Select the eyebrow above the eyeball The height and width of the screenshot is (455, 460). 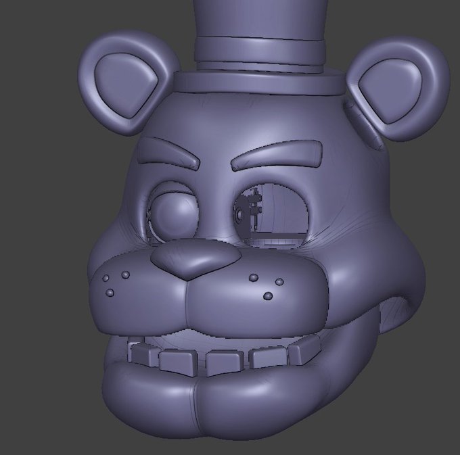point(168,154)
